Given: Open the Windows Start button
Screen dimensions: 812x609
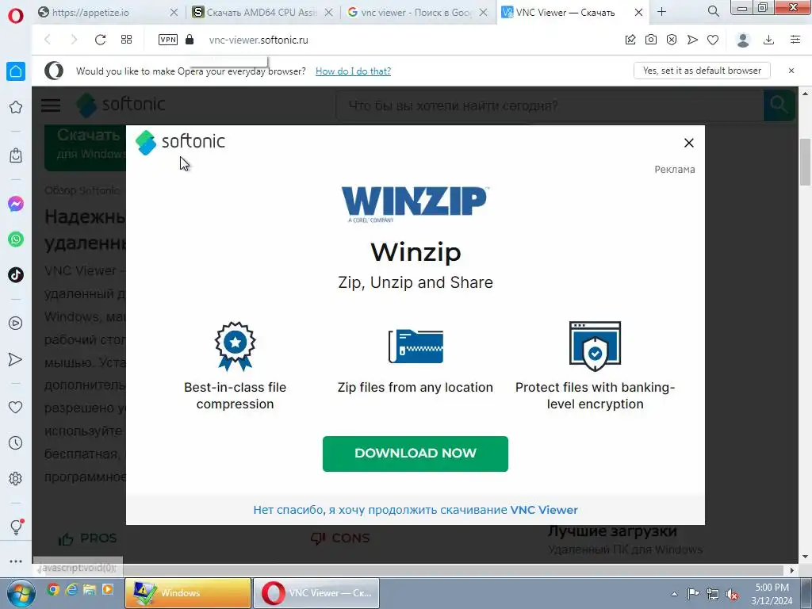Looking at the screenshot, I should [21, 593].
